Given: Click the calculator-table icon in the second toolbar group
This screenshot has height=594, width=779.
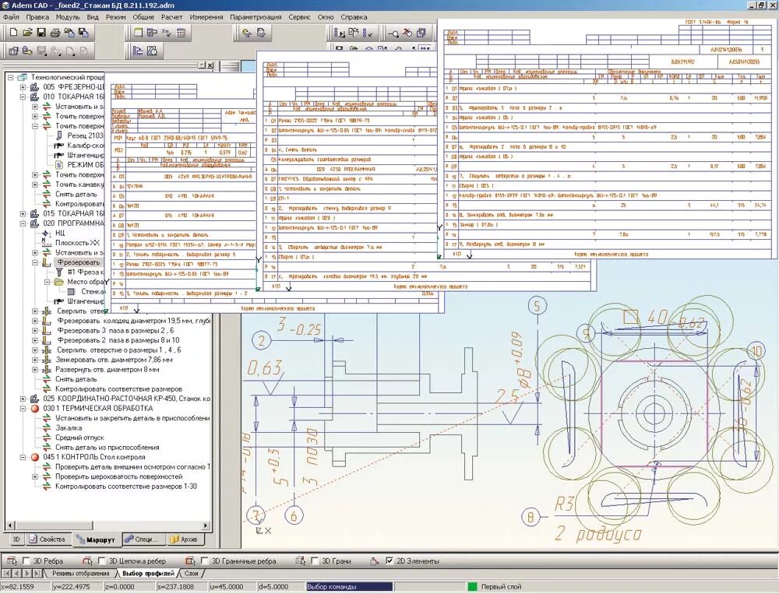Looking at the screenshot, I should (182, 33).
